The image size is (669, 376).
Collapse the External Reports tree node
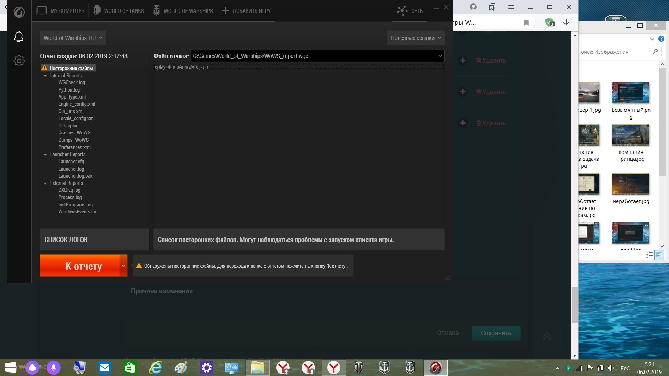click(45, 183)
